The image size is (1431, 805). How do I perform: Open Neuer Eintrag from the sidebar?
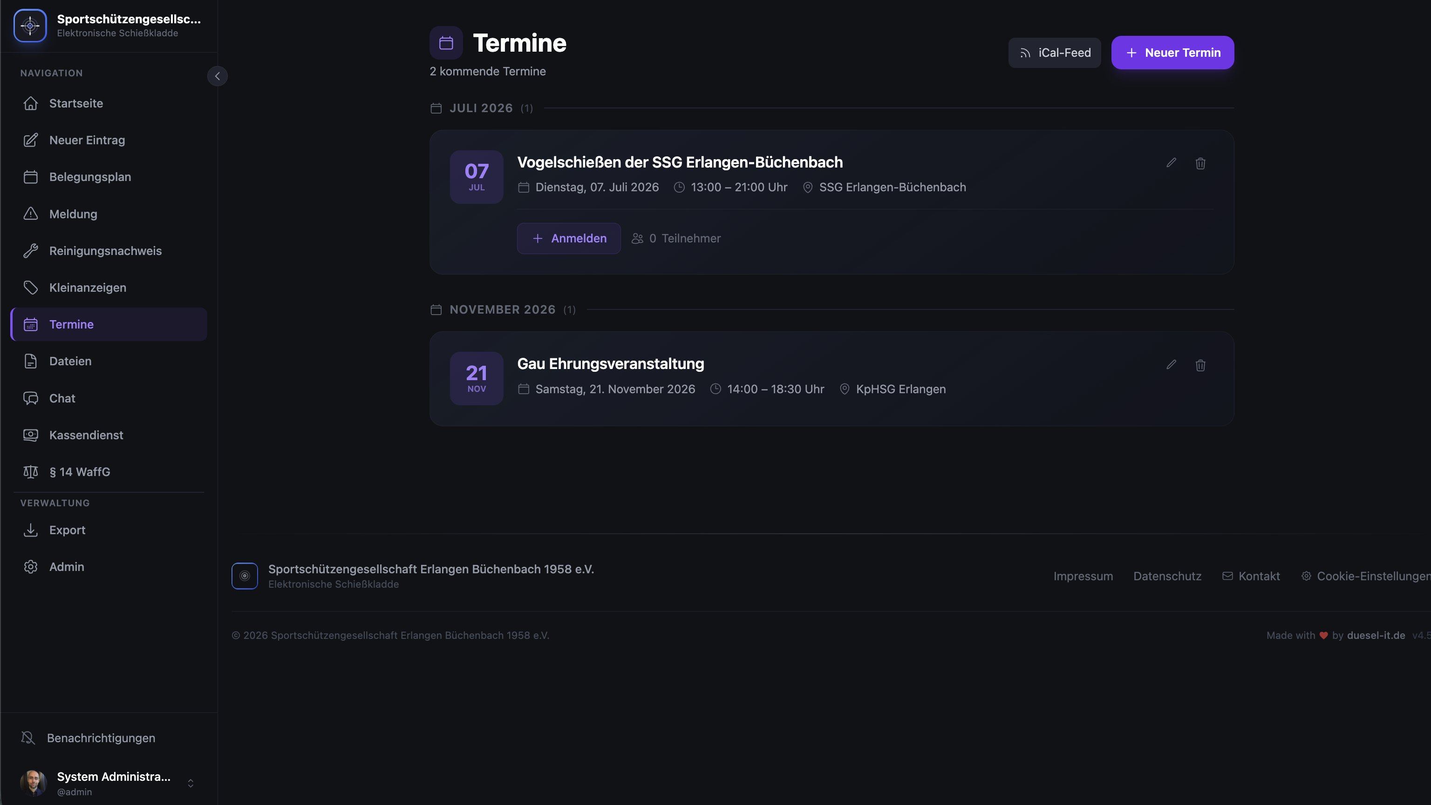[x=87, y=140]
